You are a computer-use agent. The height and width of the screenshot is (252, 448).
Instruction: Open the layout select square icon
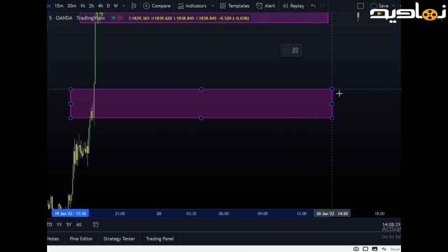[361, 6]
